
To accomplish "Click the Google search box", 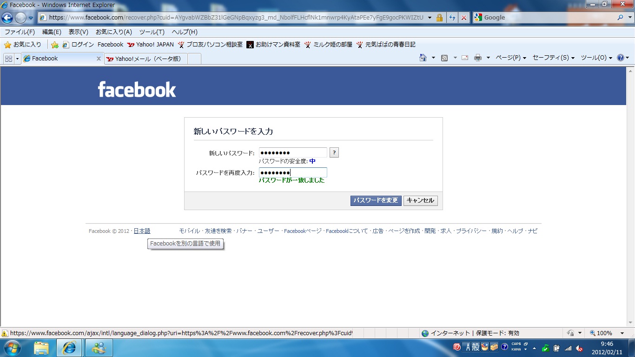I will [x=549, y=18].
